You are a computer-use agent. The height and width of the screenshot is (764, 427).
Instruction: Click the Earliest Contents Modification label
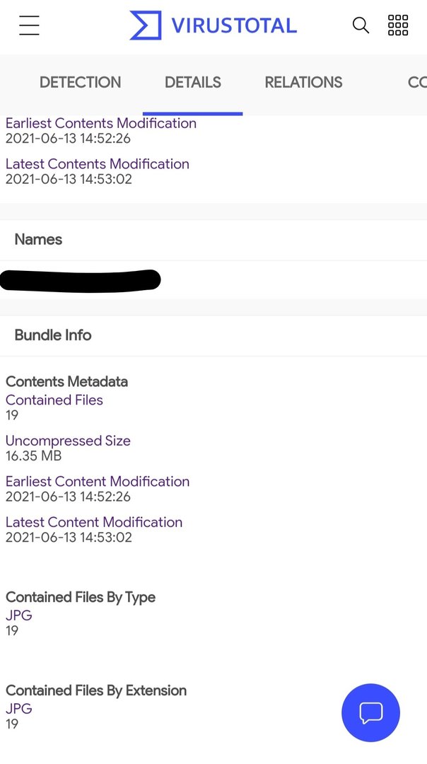coord(101,123)
